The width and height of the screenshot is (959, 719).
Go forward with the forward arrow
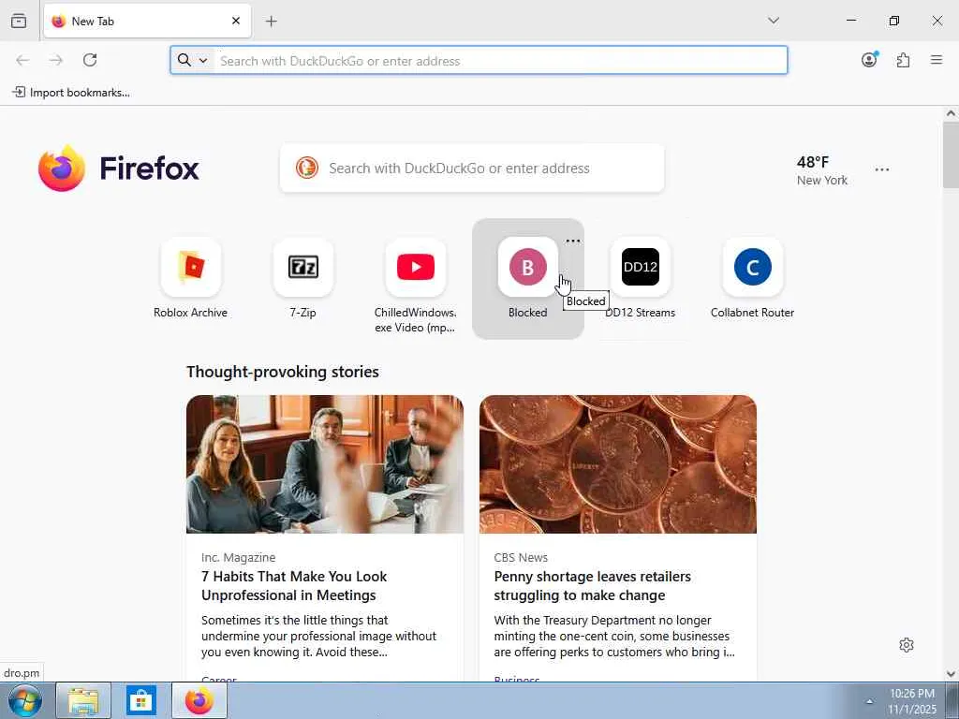pyautogui.click(x=56, y=60)
